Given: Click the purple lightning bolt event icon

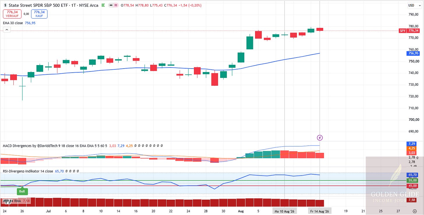Looking at the screenshot, I should pyautogui.click(x=320, y=137).
